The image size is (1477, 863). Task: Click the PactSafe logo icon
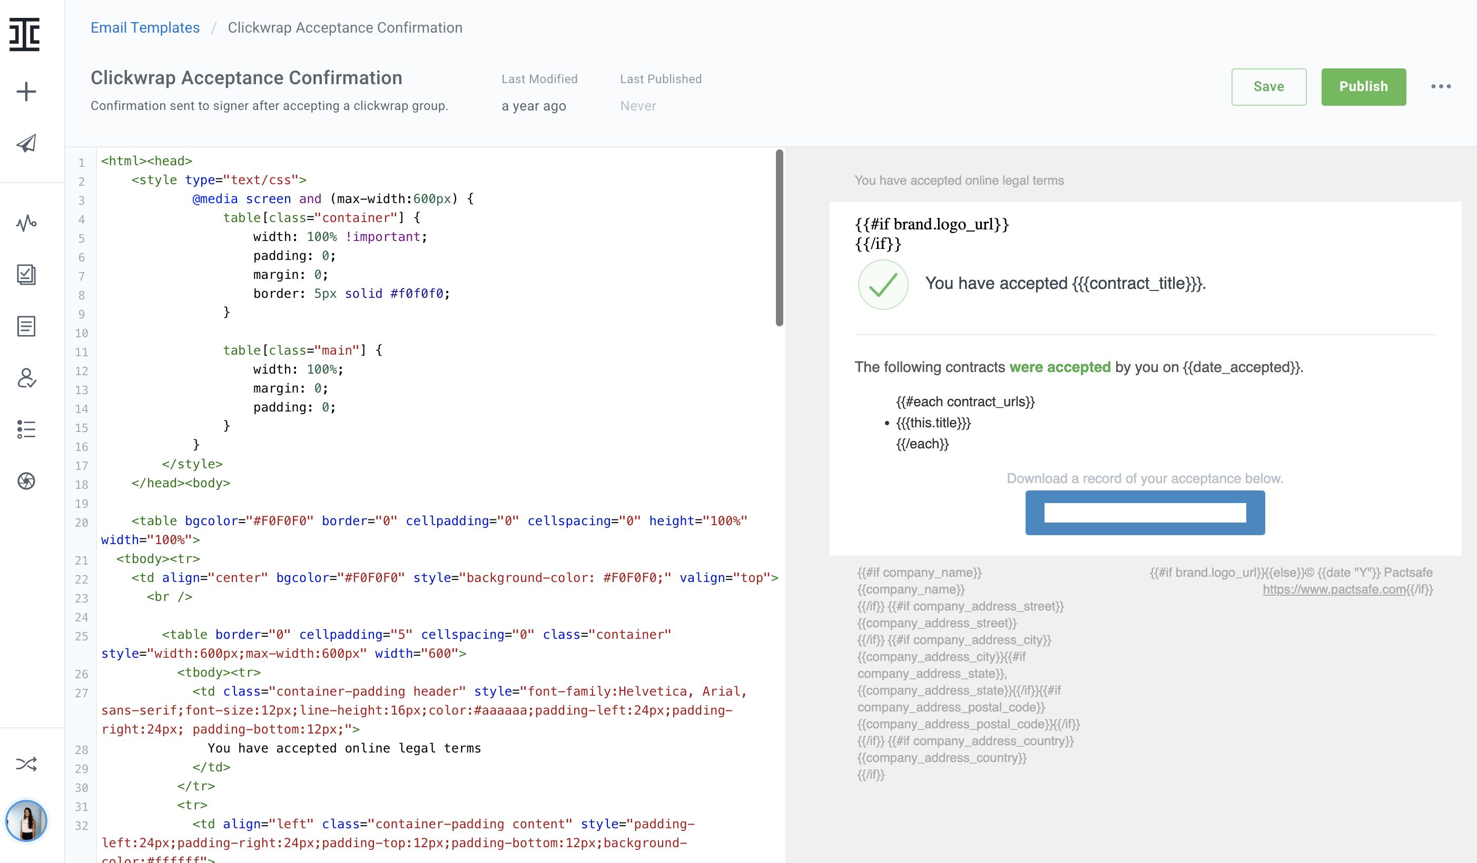click(25, 35)
